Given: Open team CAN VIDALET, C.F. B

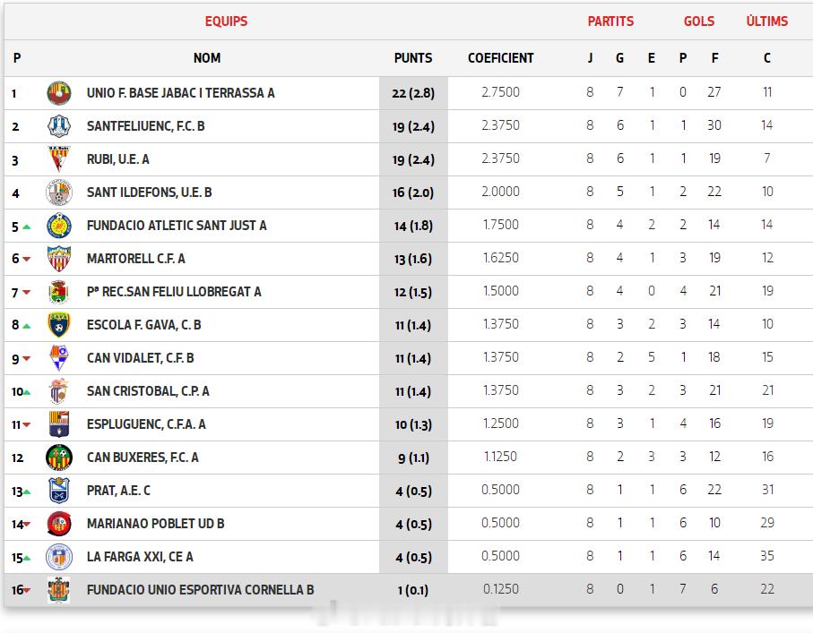Looking at the screenshot, I should 140,358.
